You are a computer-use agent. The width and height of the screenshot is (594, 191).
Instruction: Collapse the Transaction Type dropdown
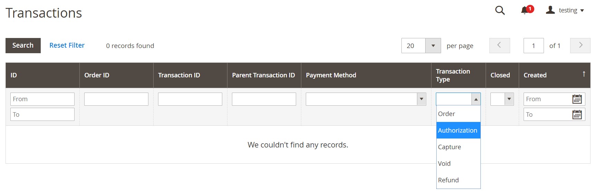click(x=476, y=99)
